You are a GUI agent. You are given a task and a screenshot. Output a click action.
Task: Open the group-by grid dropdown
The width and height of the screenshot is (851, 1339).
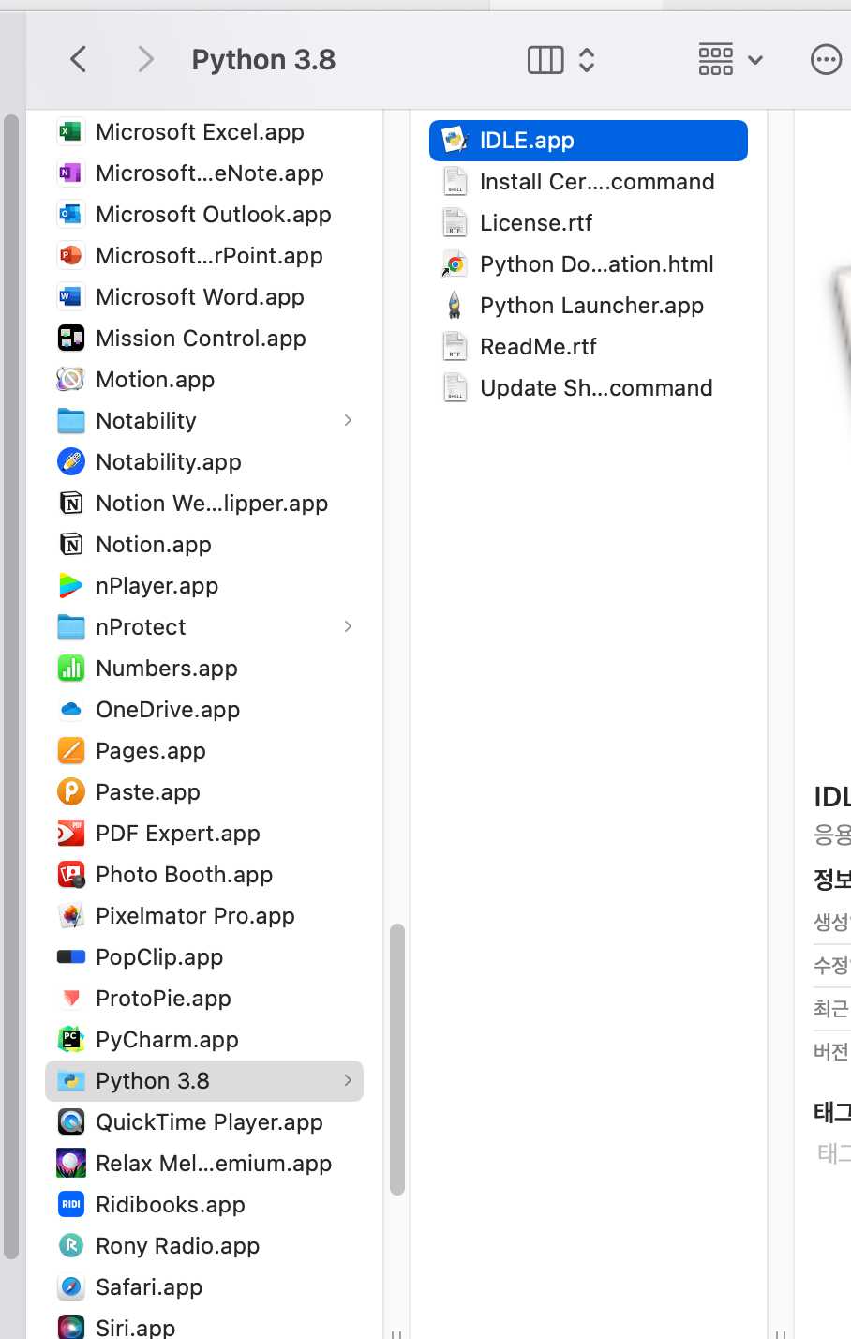(x=731, y=60)
